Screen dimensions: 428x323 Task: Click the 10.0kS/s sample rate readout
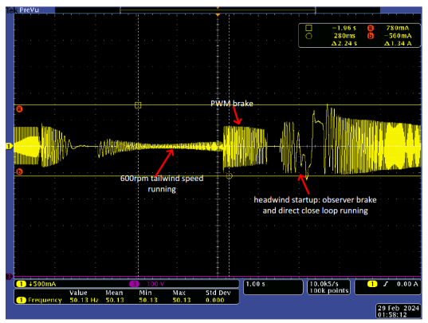tap(329, 287)
